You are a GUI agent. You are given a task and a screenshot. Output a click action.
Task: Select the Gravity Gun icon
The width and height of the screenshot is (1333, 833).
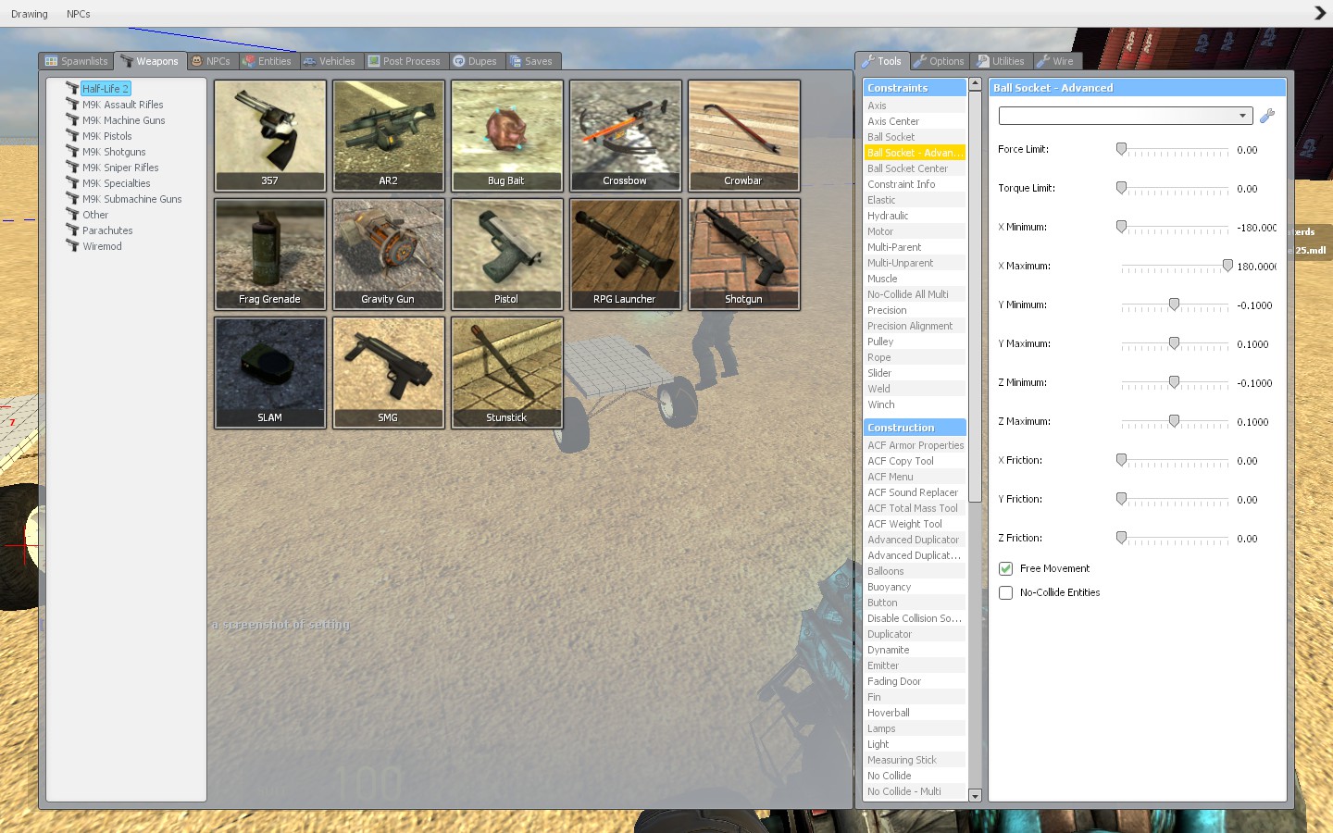coord(388,254)
